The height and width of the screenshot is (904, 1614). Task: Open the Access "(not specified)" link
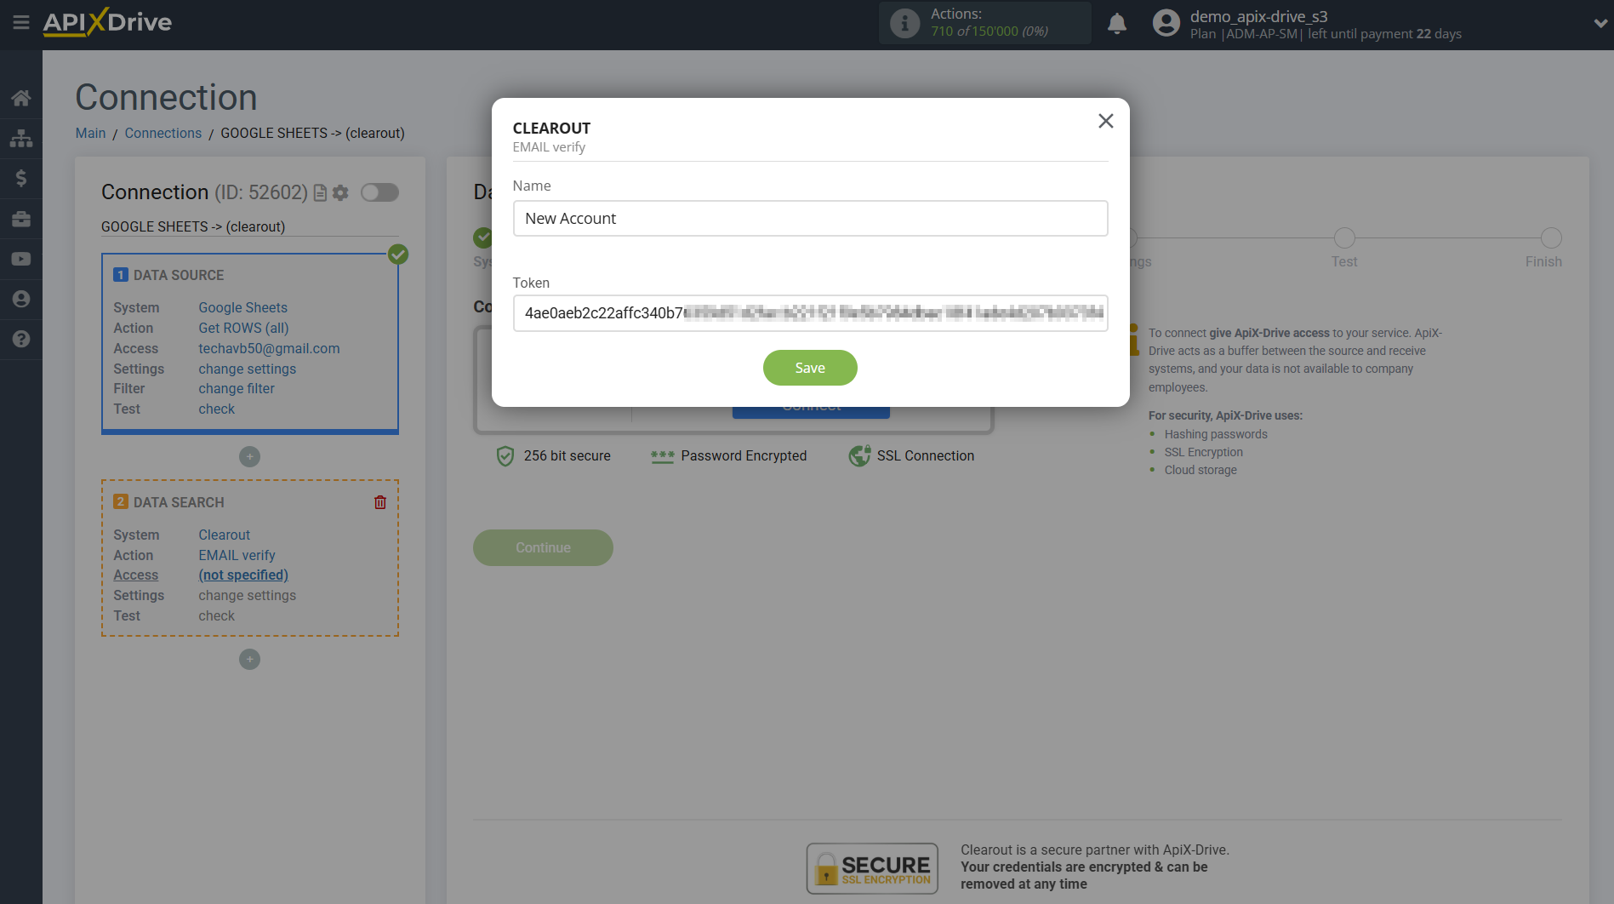coord(242,575)
